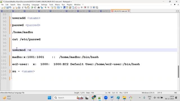Click the Zoom Out toolbar icon
Screen dimensions: 180x101
pyautogui.click(x=48, y=8)
